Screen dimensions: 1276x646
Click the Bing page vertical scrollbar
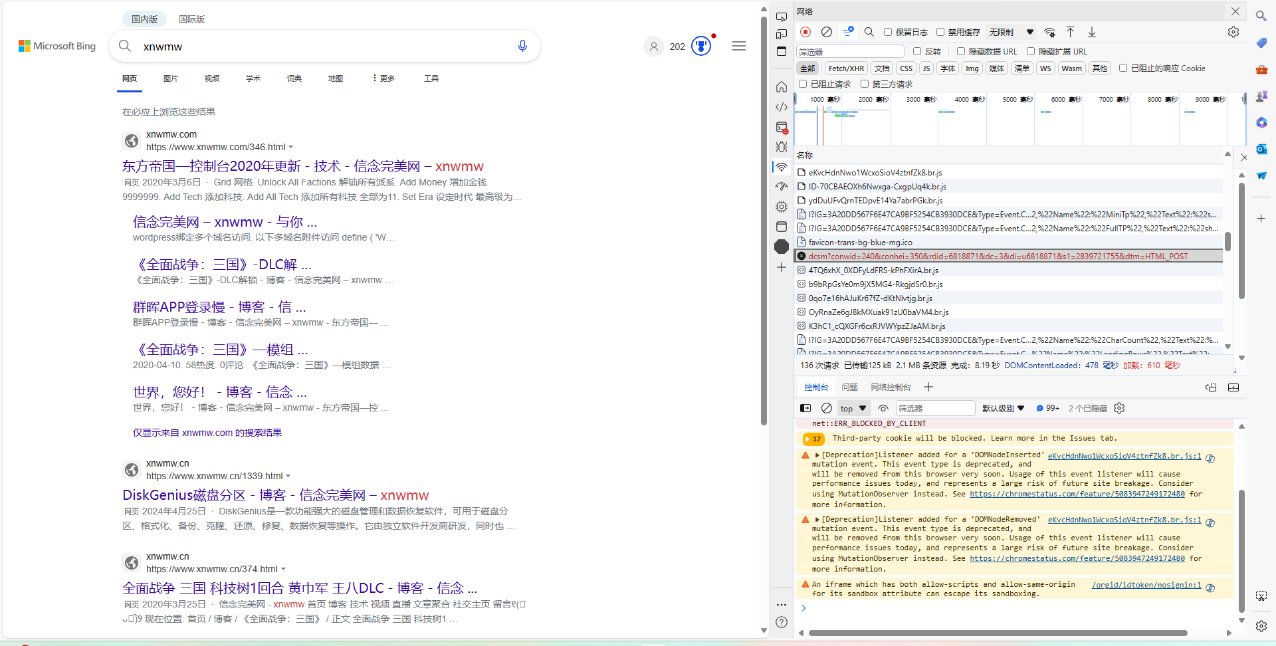764,219
